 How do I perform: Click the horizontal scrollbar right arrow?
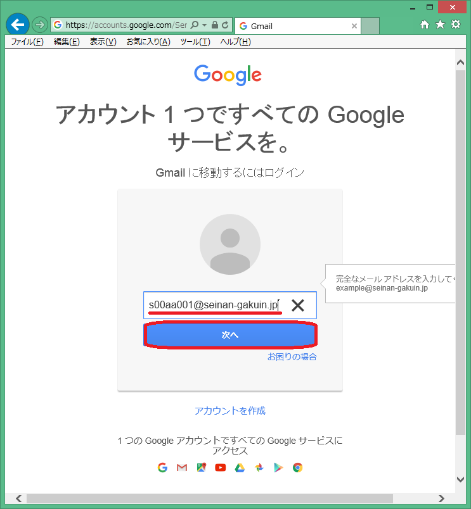click(x=441, y=498)
